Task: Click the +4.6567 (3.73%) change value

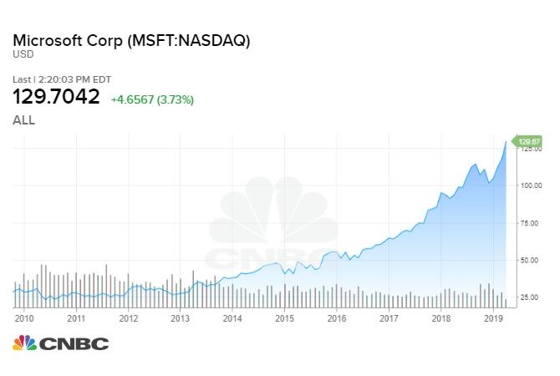Action: [152, 99]
